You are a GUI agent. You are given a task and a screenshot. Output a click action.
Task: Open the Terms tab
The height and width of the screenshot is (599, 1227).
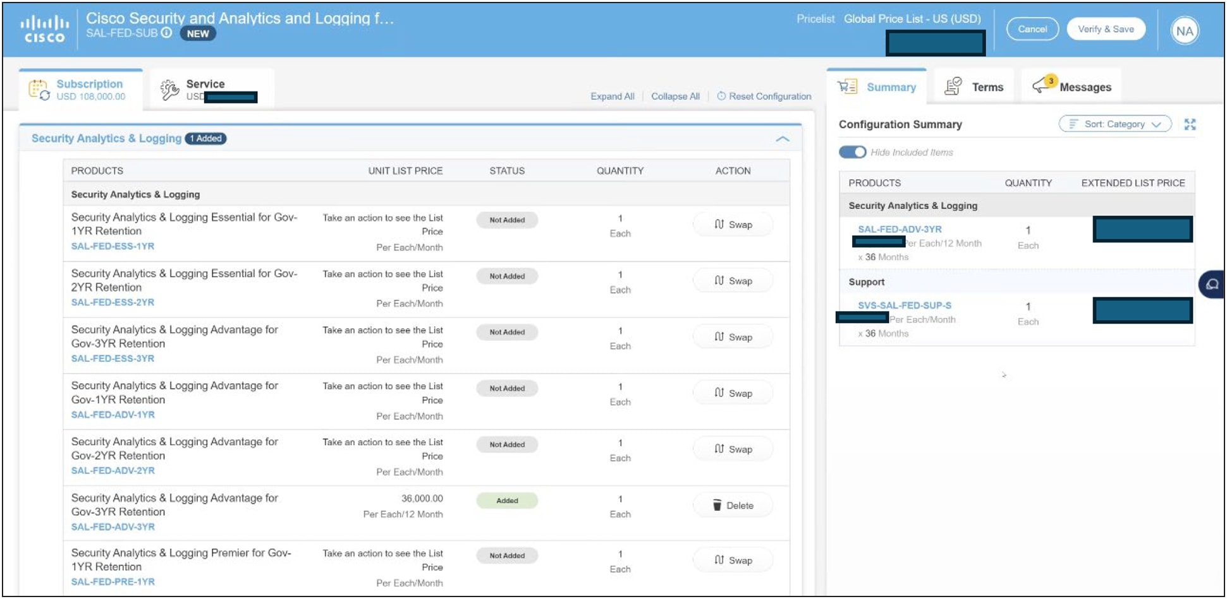coord(974,86)
